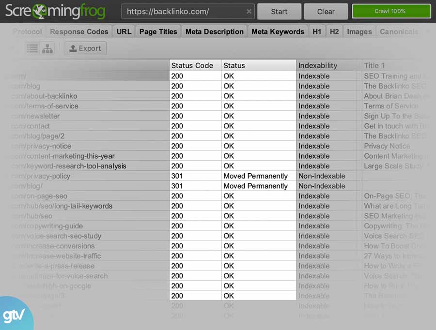Image resolution: width=436 pixels, height=330 pixels.
Task: Switch to the Page Titles tab
Action: tap(158, 31)
